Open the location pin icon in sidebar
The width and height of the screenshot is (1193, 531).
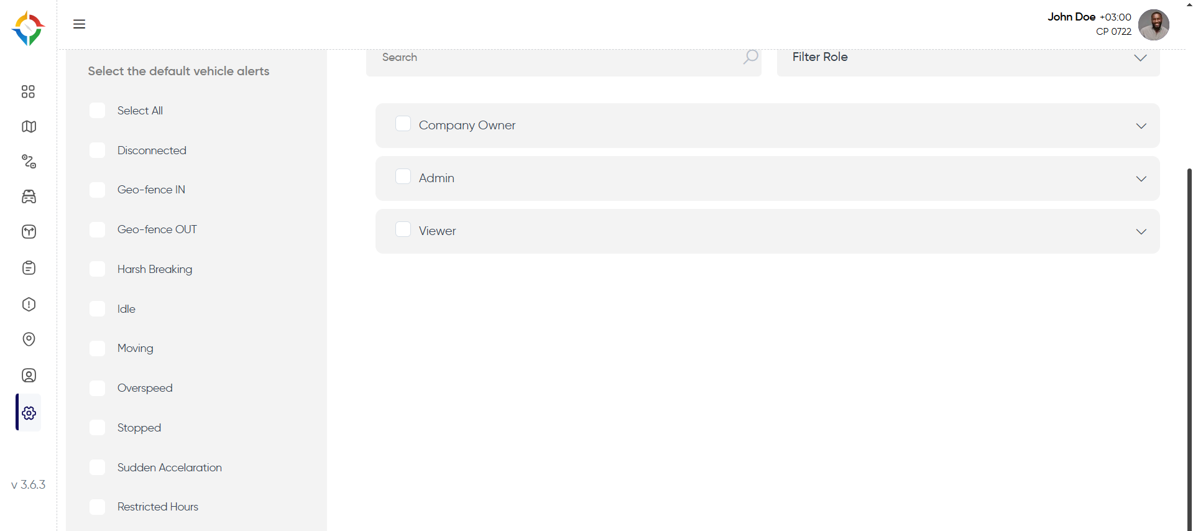pyautogui.click(x=29, y=339)
